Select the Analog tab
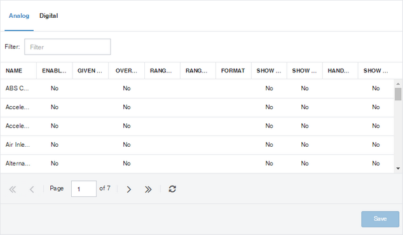The image size is (403, 235). click(19, 16)
